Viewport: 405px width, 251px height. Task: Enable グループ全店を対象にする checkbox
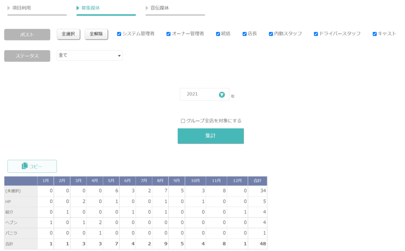[183, 121]
